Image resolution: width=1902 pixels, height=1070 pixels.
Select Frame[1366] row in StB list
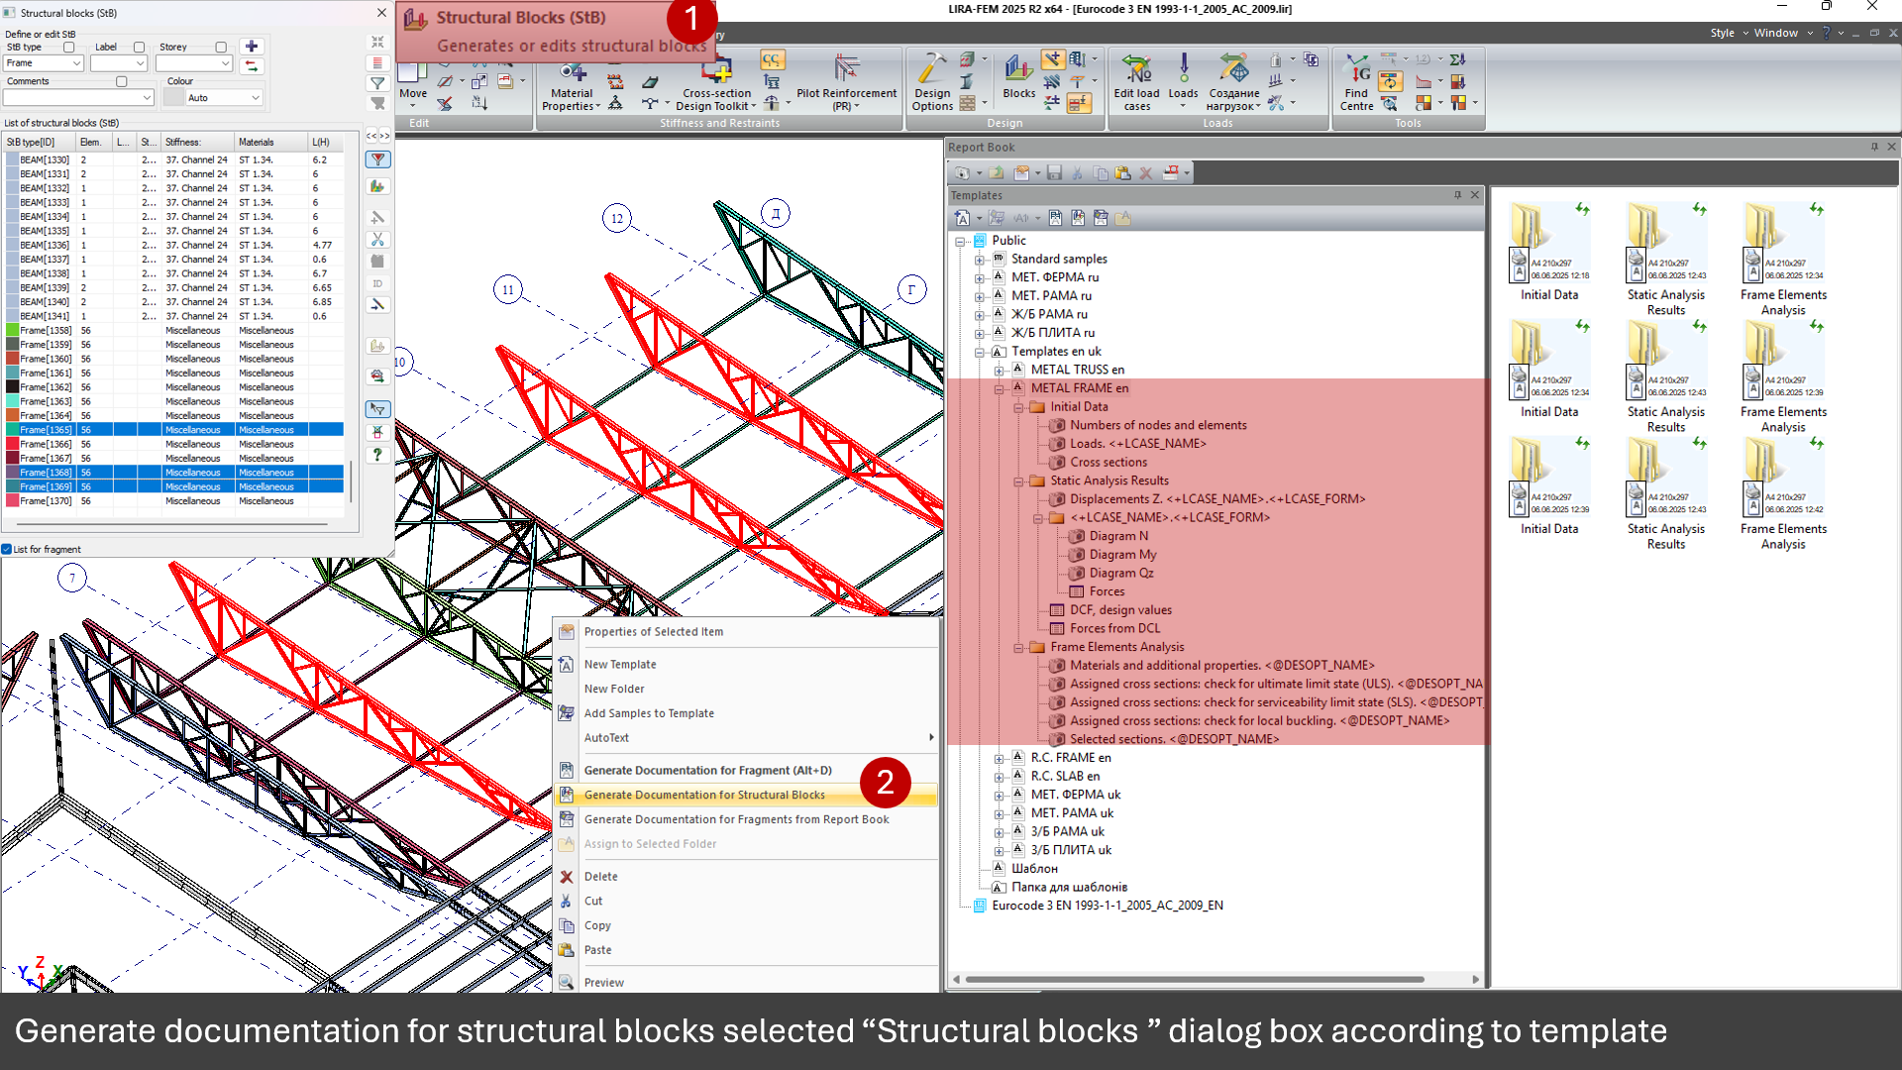(x=46, y=444)
